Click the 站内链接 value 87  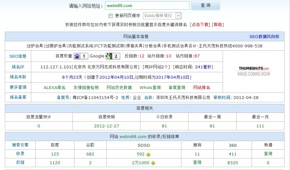pyautogui.click(x=197, y=56)
